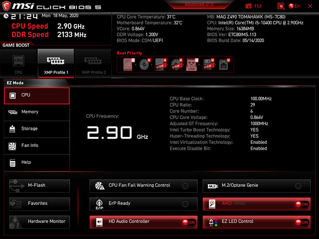The width and height of the screenshot is (319, 239).
Task: Enable the Game Boost CPU button
Action: click(x=19, y=63)
